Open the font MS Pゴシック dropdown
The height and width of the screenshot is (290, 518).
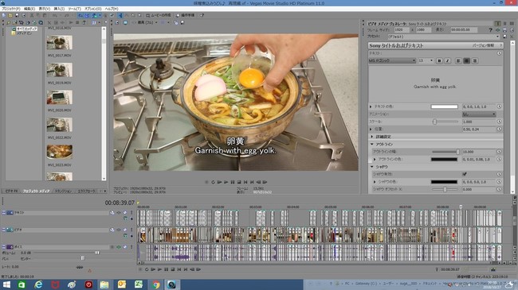click(392, 60)
